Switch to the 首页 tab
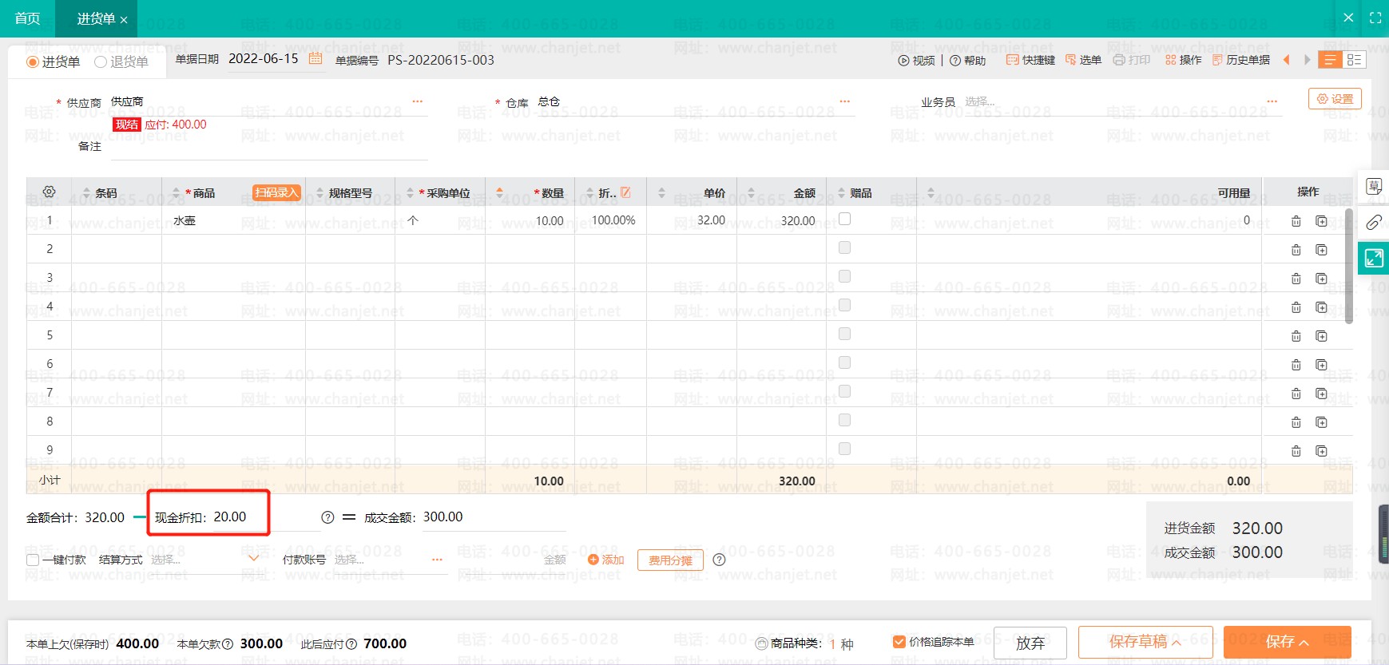 coord(27,18)
